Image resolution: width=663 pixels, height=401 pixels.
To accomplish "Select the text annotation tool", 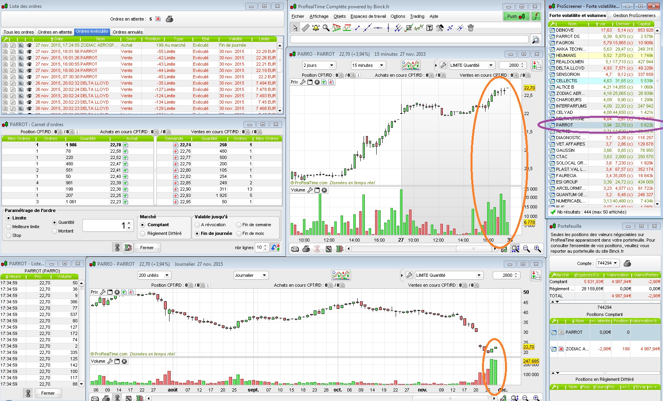I will 429,28.
